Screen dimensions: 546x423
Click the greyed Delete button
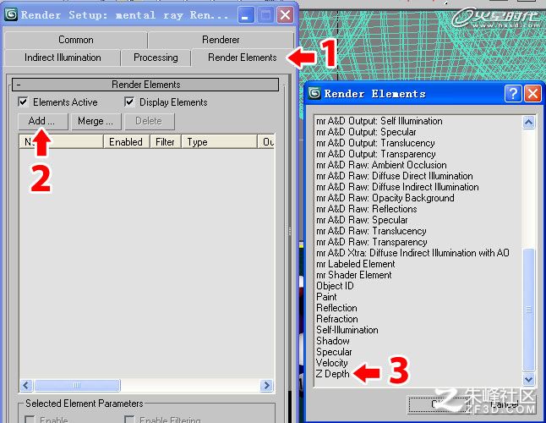click(149, 121)
